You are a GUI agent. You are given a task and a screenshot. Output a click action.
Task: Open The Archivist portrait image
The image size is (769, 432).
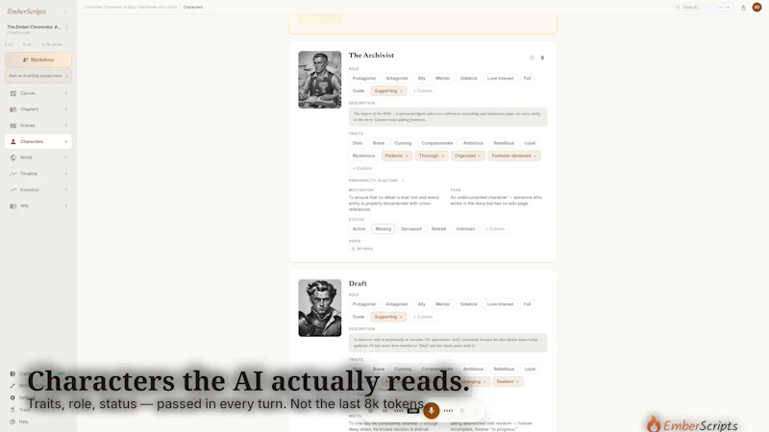click(x=320, y=80)
